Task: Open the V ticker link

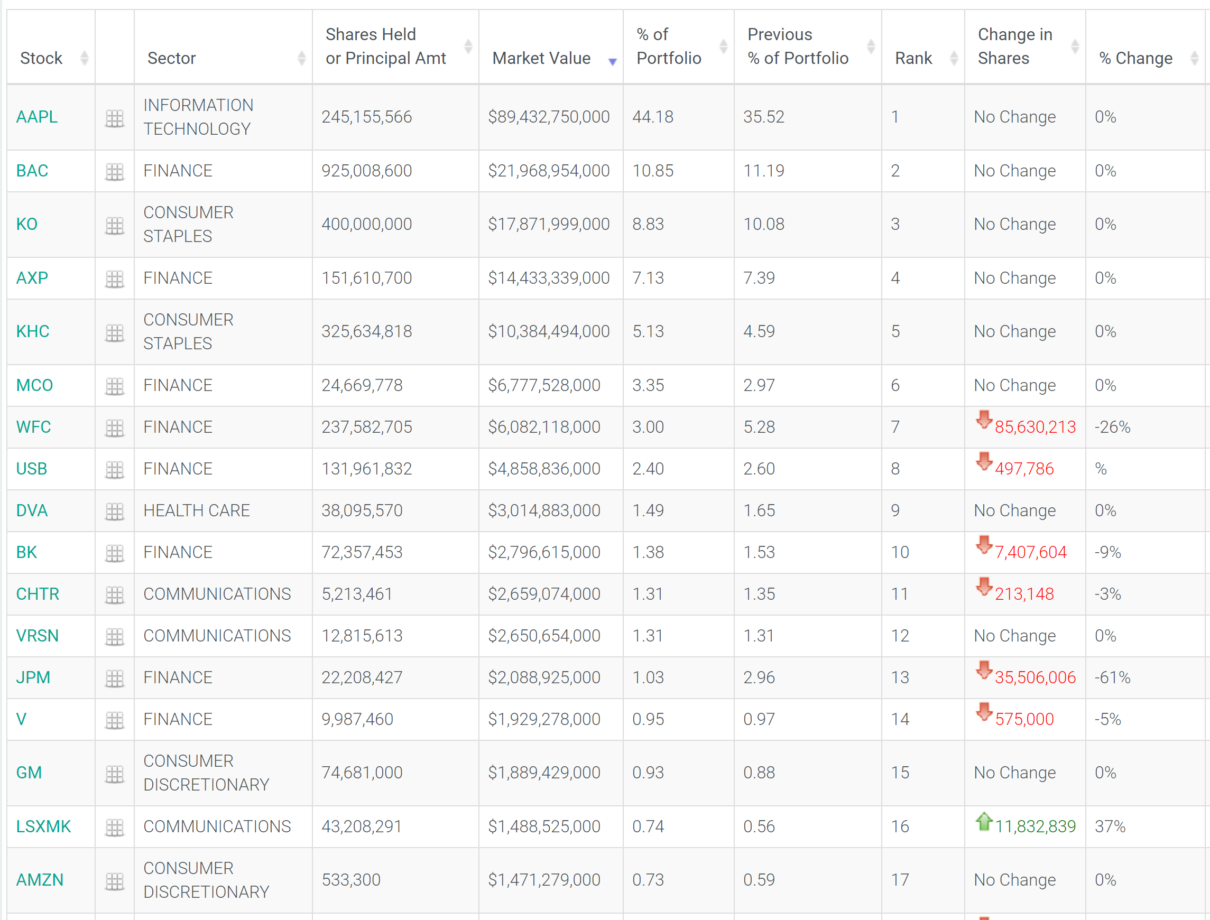Action: click(21, 720)
